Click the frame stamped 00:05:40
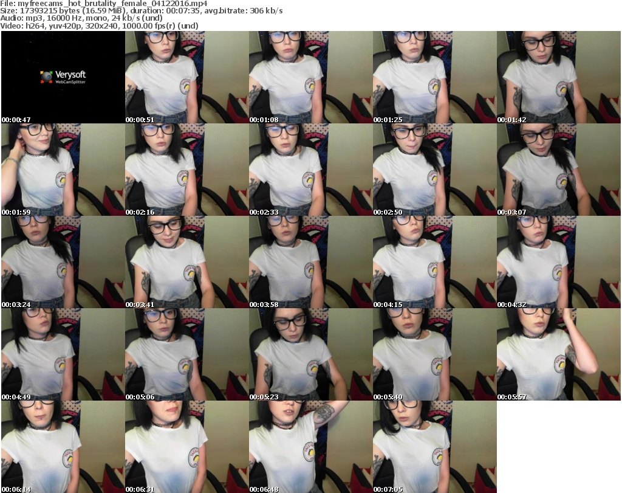Screen dimensions: 622x493 point(434,354)
